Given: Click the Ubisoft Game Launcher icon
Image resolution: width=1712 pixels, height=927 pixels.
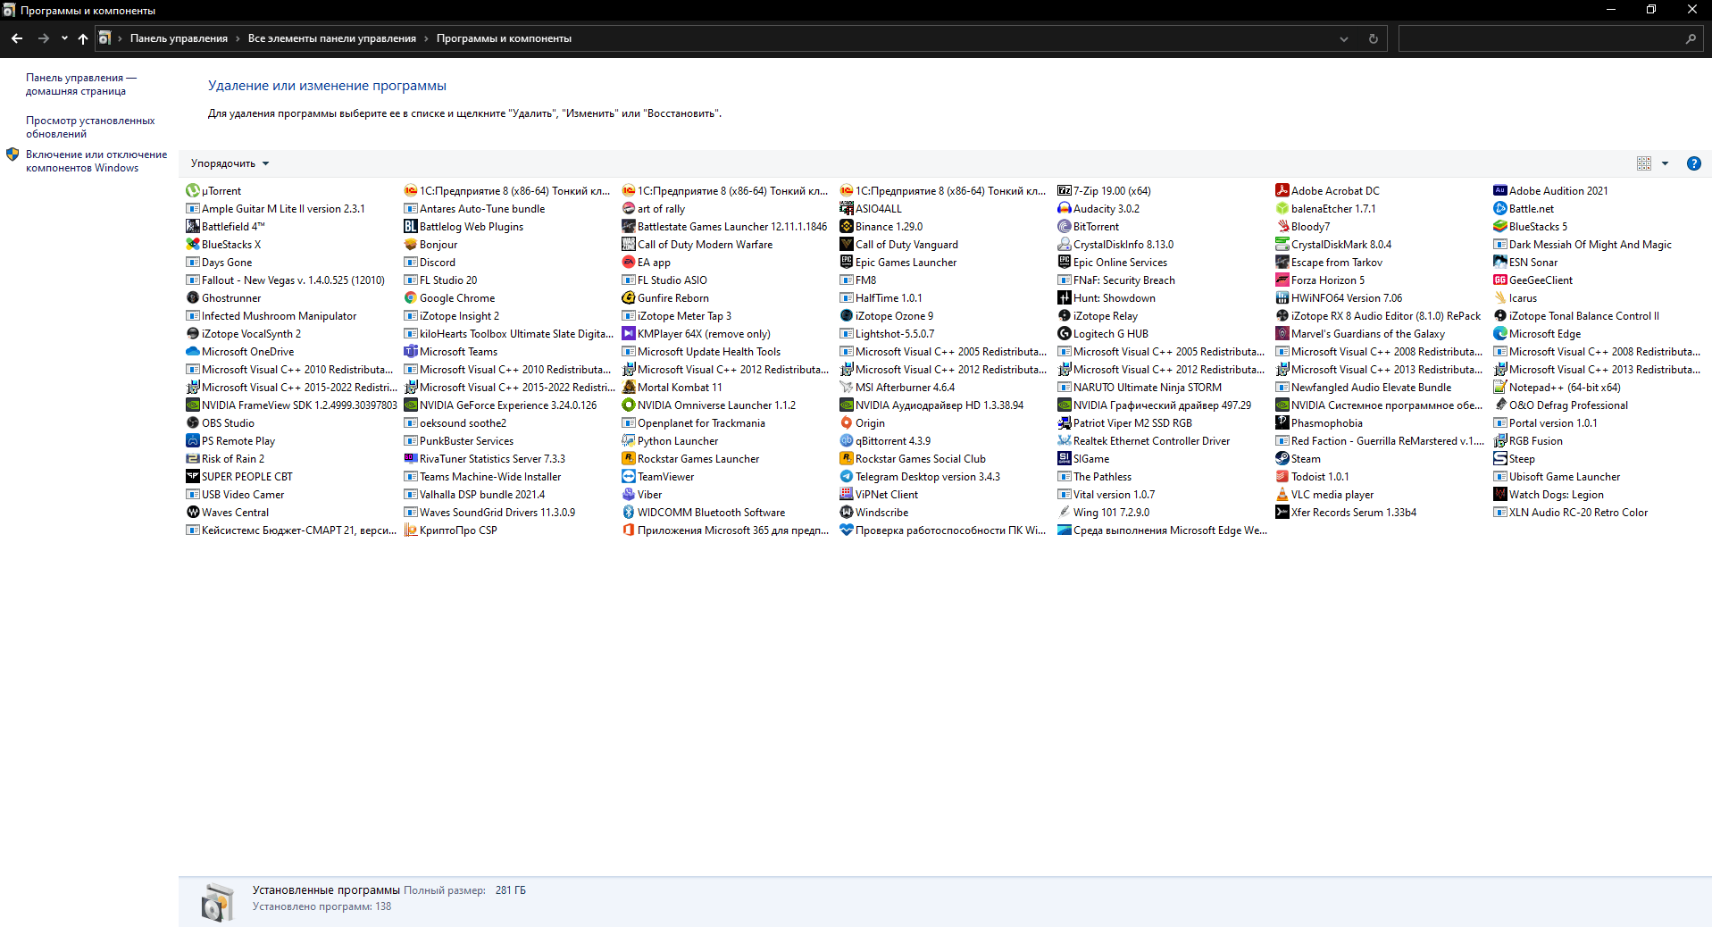Looking at the screenshot, I should [x=1499, y=476].
